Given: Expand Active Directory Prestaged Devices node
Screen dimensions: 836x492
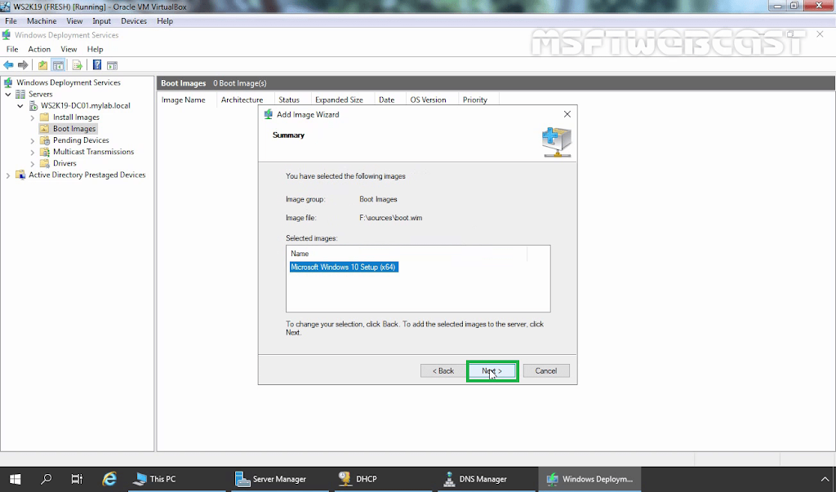Looking at the screenshot, I should click(x=8, y=175).
